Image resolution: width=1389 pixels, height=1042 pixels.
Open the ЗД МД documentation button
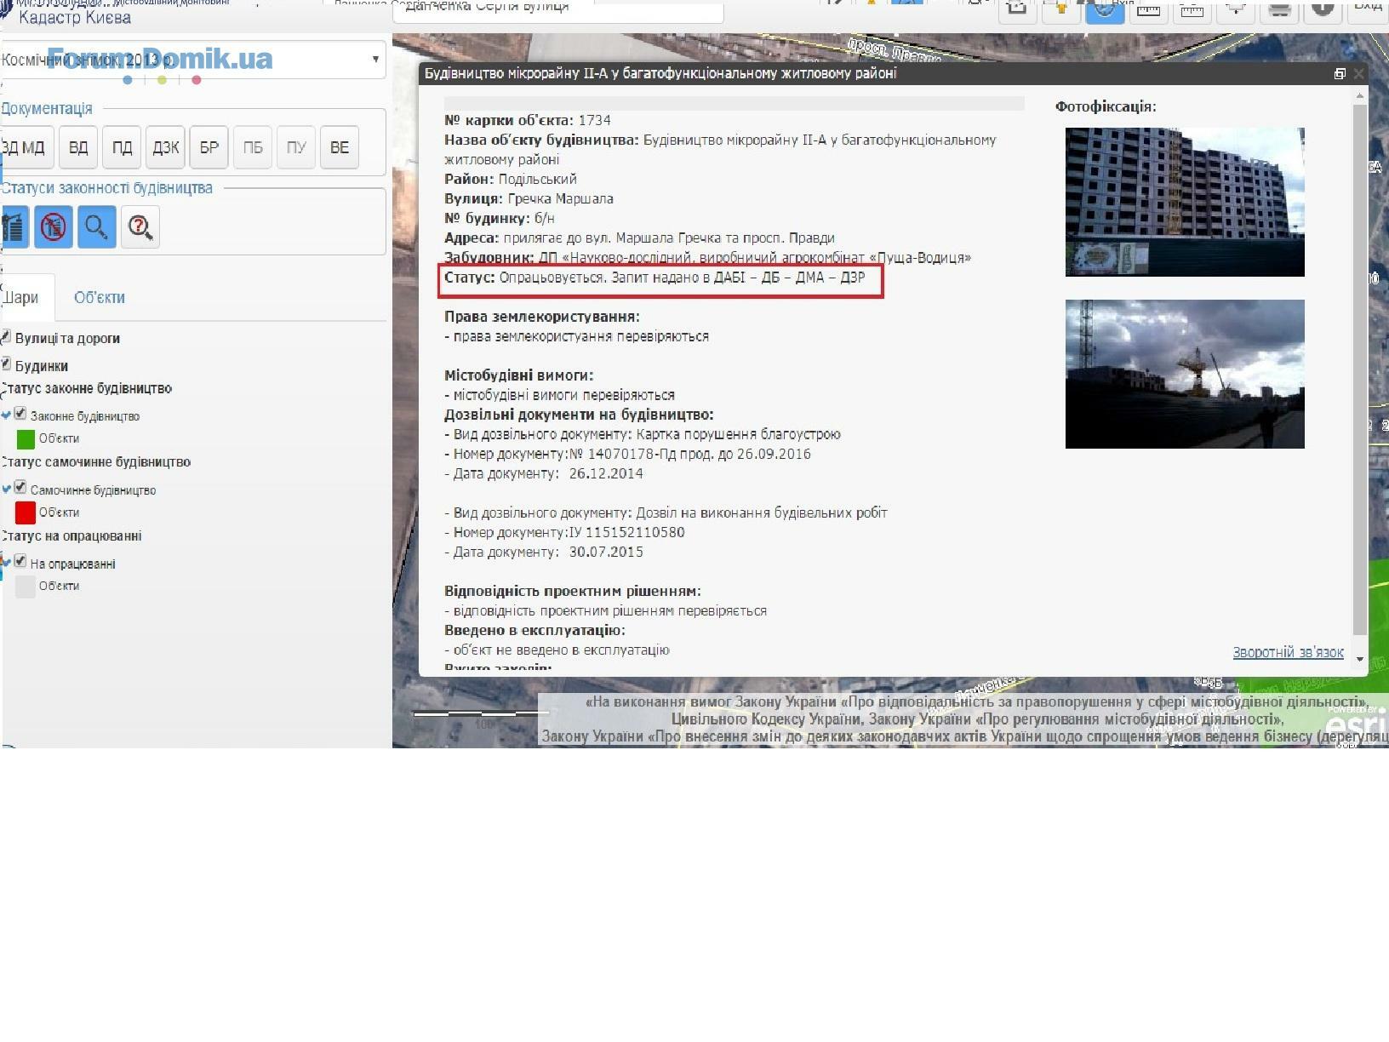click(x=26, y=147)
